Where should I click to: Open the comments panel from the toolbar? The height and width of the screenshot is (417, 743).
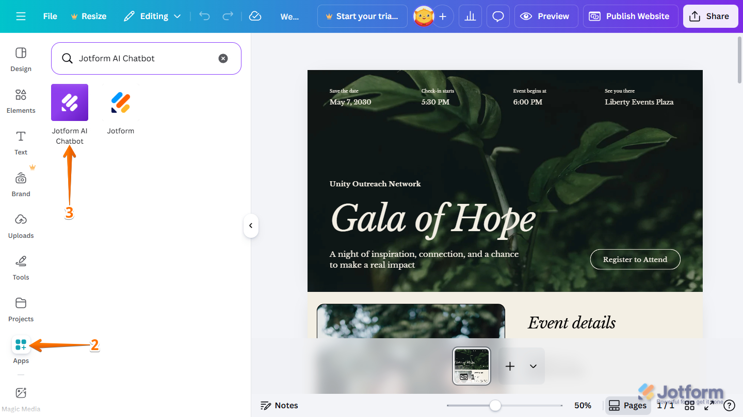498,16
